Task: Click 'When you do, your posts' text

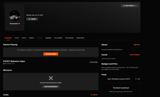Action: (x=121, y=91)
